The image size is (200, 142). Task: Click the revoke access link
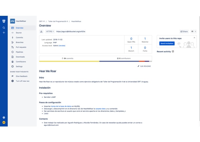coord(62,46)
